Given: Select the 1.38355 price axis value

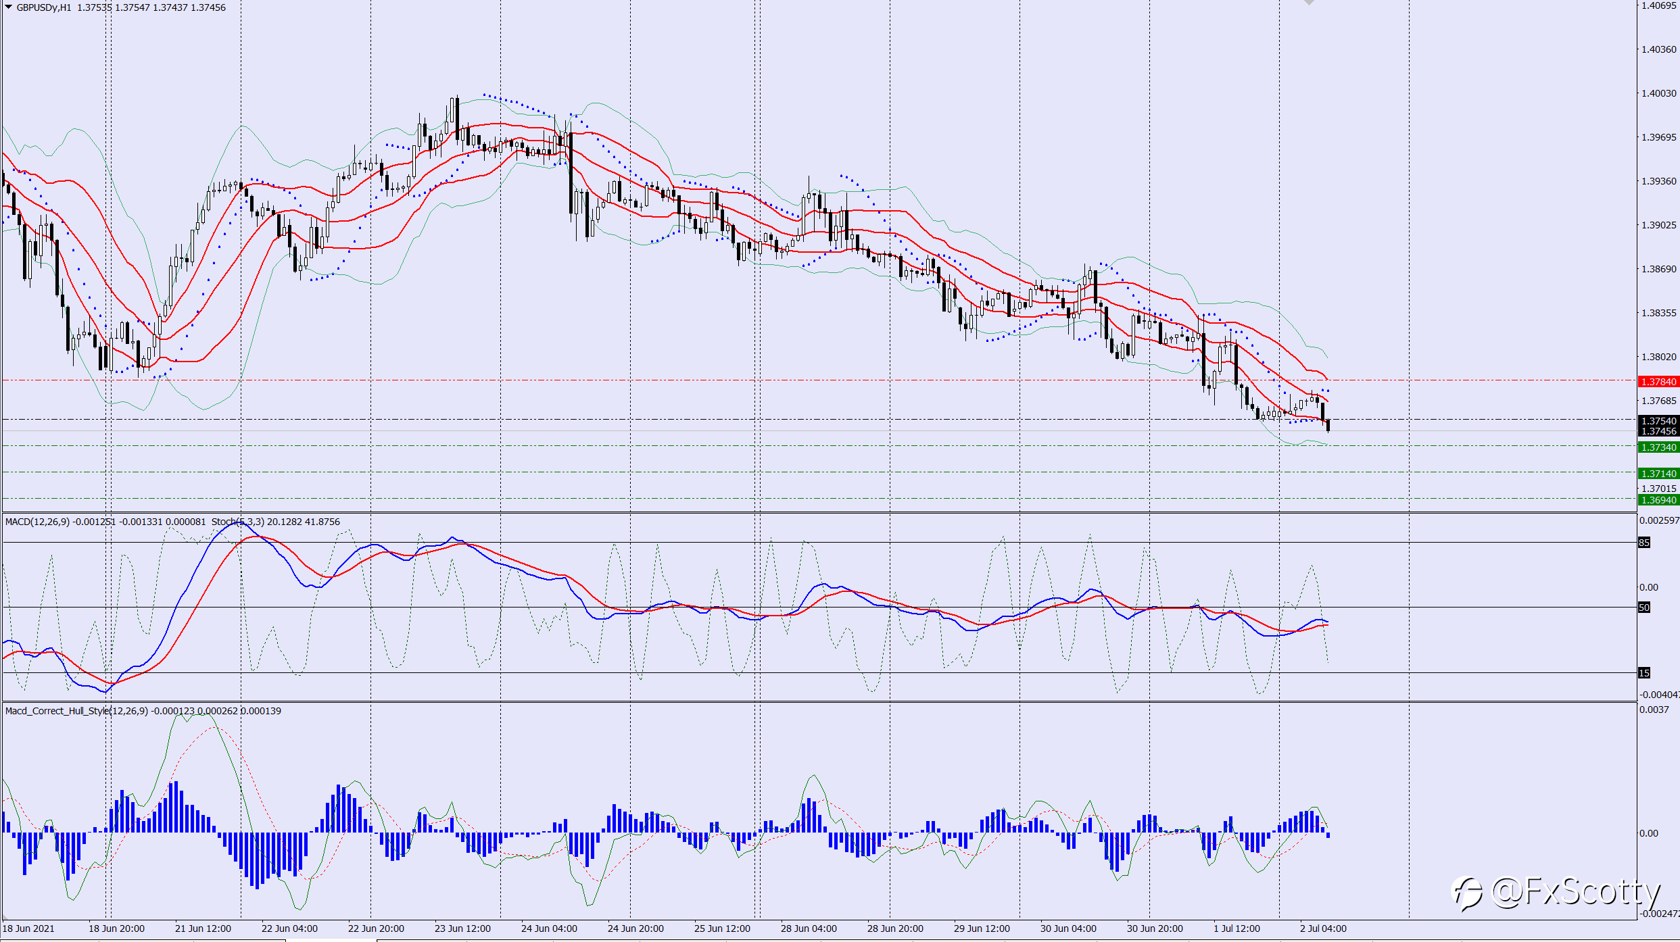Looking at the screenshot, I should (1659, 313).
